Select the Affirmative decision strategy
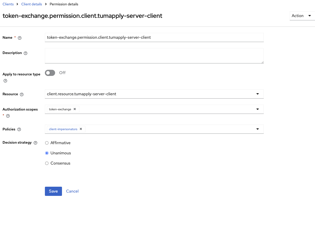This screenshot has width=315, height=230. point(47,143)
